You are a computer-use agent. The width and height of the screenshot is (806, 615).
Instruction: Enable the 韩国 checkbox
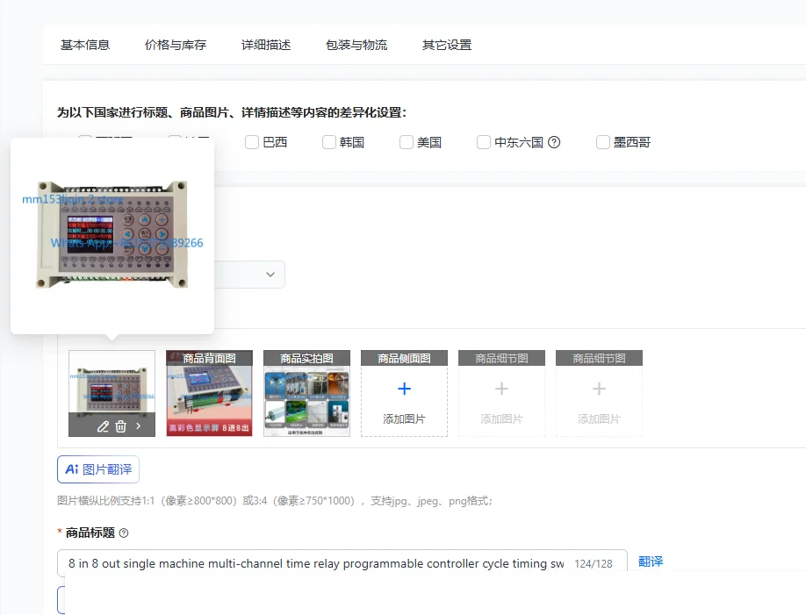(x=329, y=142)
